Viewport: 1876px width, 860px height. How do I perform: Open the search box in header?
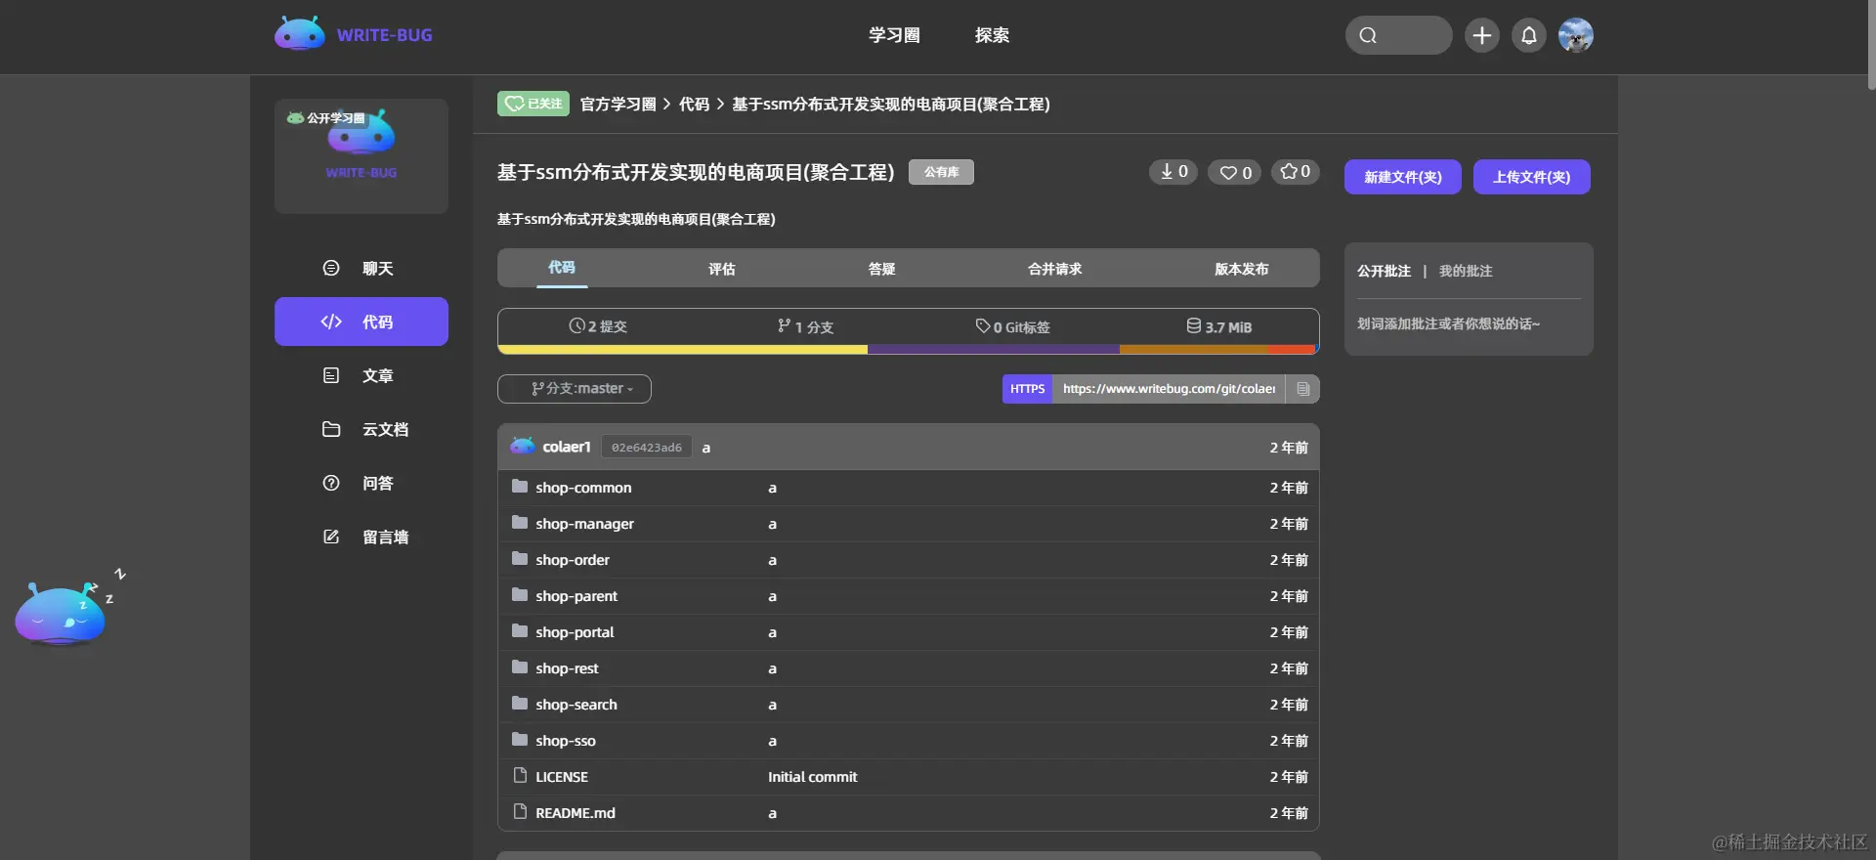tap(1398, 35)
